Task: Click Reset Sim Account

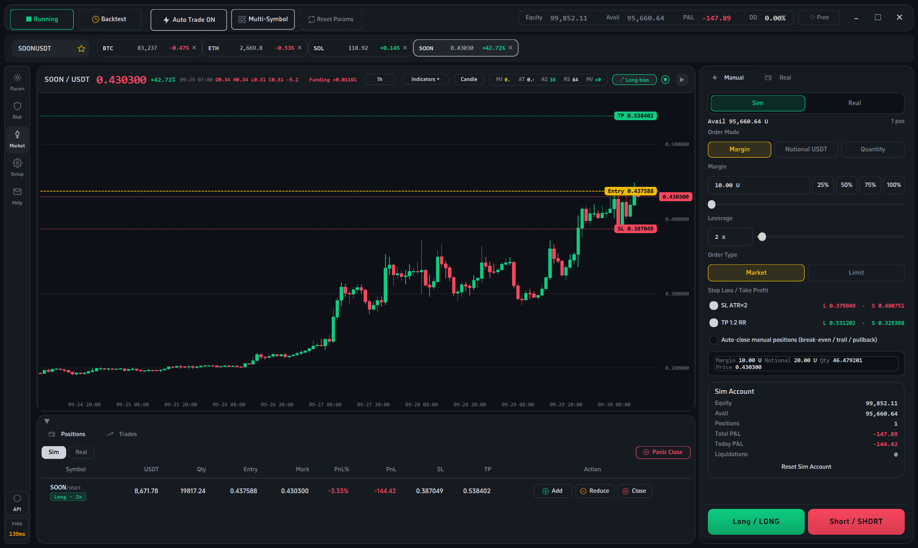Action: [806, 467]
